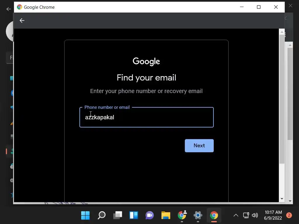This screenshot has height=224, width=299.
Task: Click the back arrow in the Settings window behind
Action: [8, 9]
